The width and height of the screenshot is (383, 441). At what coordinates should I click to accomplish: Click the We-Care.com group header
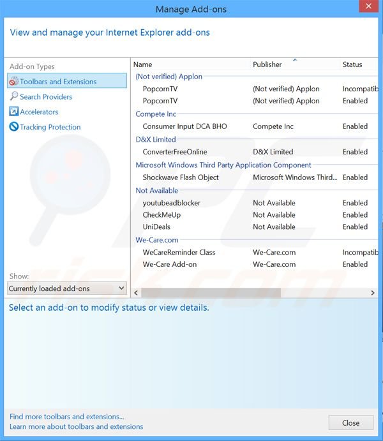click(x=157, y=240)
